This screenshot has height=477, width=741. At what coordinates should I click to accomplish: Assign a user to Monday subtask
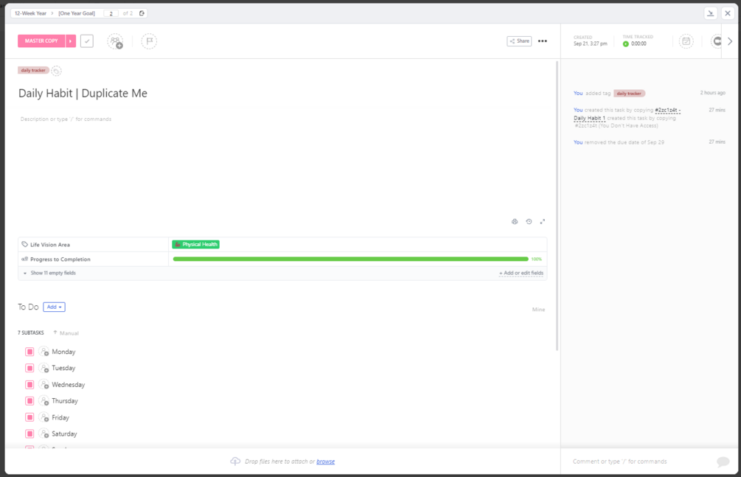[44, 352]
